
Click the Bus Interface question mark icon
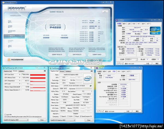92,91
